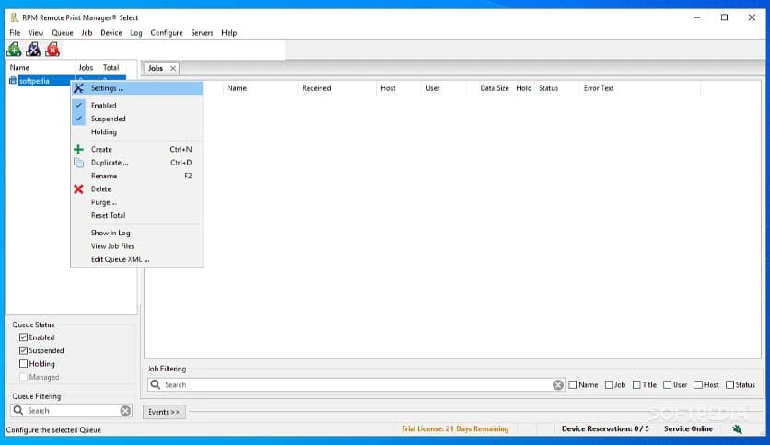
Task: Check Holding under Queue Status
Action: 23,364
